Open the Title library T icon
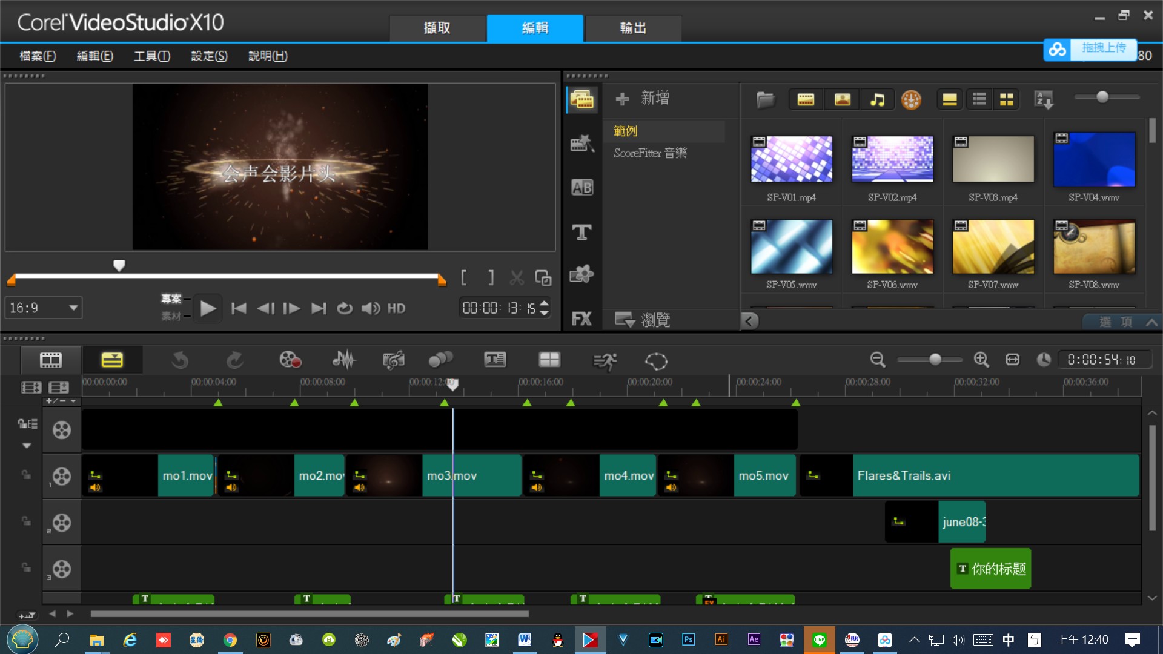1163x654 pixels. pos(582,232)
